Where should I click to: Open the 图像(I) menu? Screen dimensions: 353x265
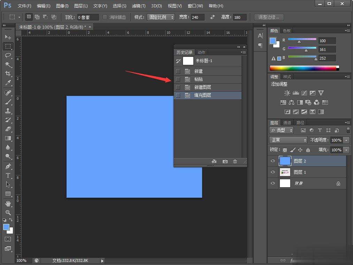point(62,6)
